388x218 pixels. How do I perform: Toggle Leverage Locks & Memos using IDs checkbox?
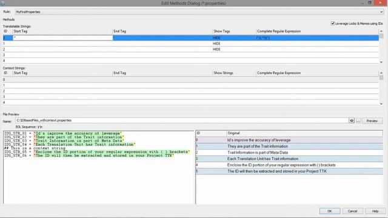[333, 24]
